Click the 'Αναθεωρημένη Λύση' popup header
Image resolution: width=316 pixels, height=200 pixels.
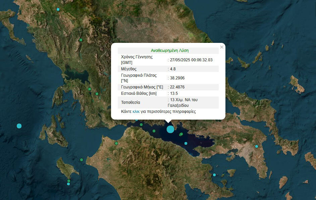point(169,51)
